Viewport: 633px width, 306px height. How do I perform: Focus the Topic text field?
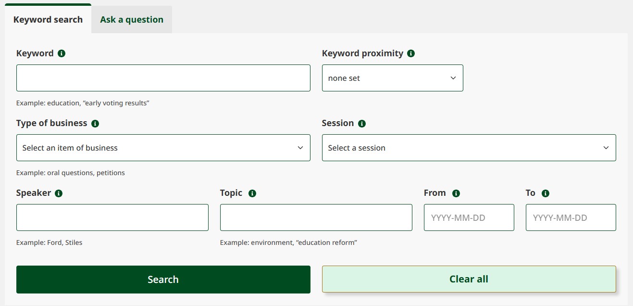tap(316, 217)
